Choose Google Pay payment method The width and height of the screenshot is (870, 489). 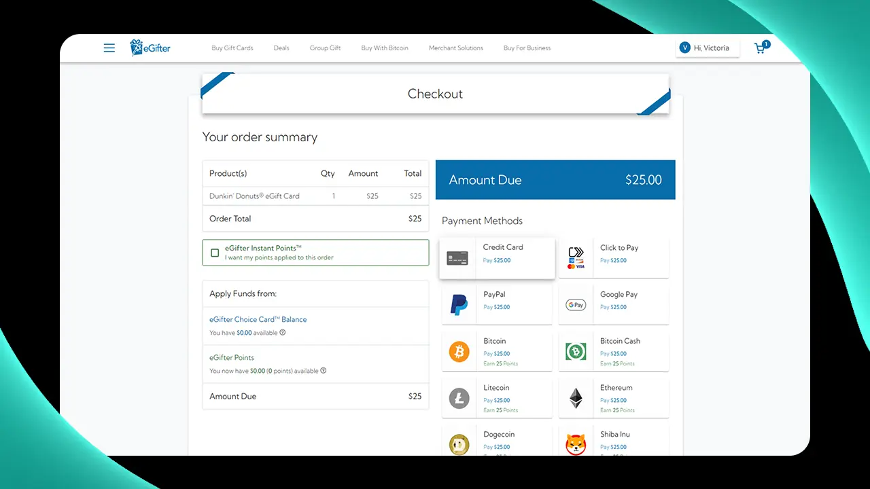(614, 305)
